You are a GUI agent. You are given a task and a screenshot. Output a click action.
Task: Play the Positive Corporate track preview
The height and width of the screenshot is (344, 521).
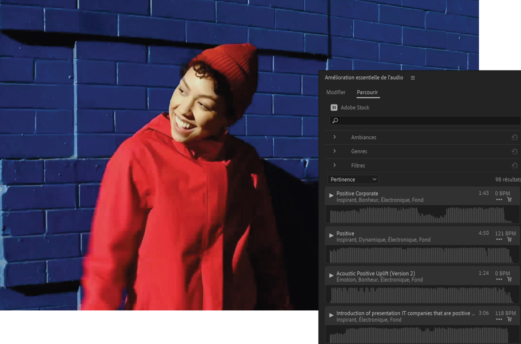(x=331, y=195)
